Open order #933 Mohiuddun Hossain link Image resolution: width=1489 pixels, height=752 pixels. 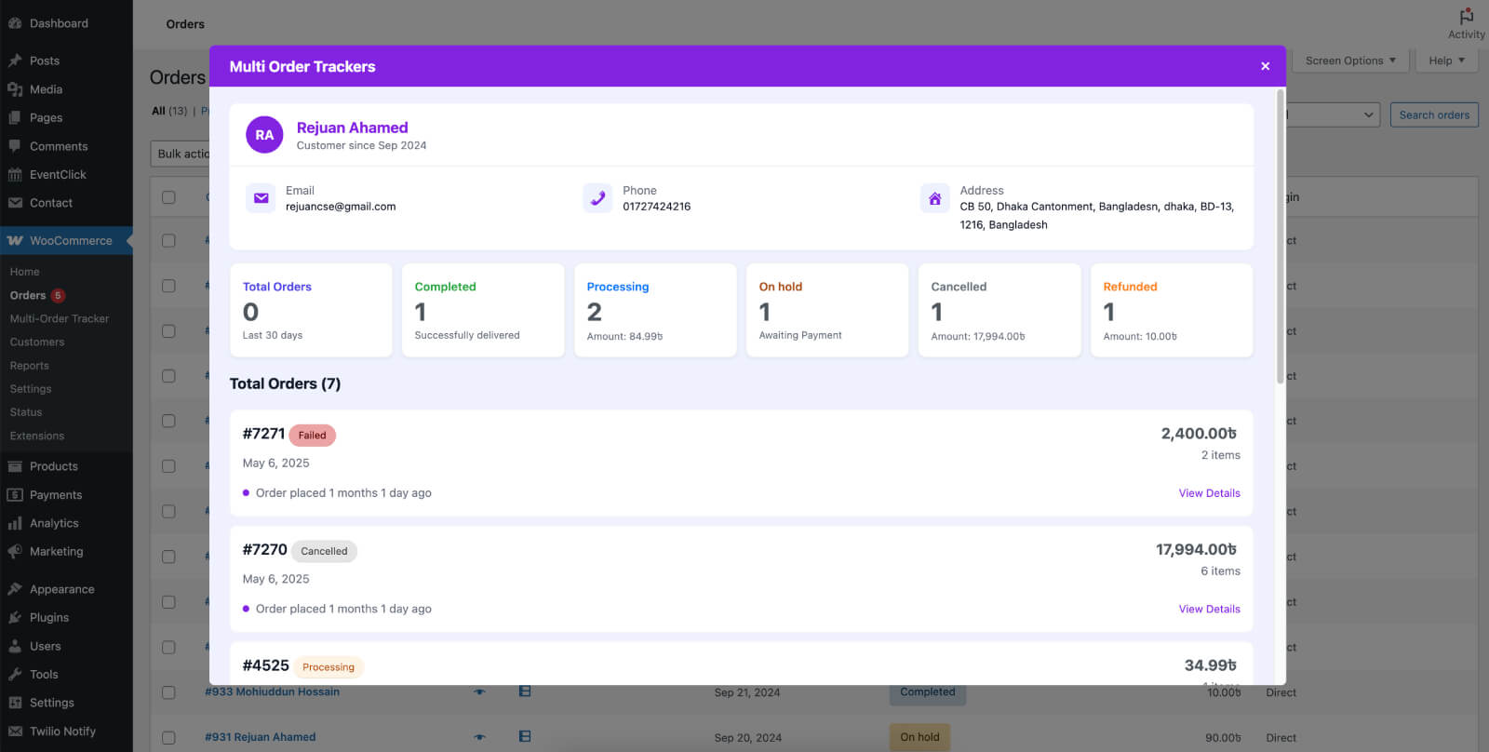pyautogui.click(x=272, y=692)
